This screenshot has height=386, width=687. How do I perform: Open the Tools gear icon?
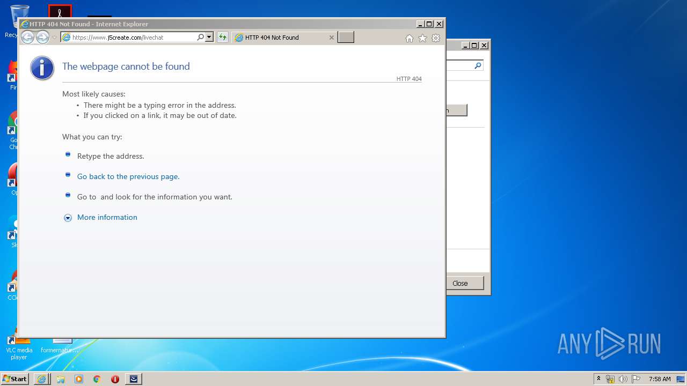click(x=436, y=38)
